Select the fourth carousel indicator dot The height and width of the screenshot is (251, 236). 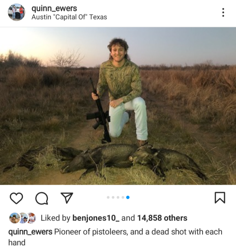123,197
